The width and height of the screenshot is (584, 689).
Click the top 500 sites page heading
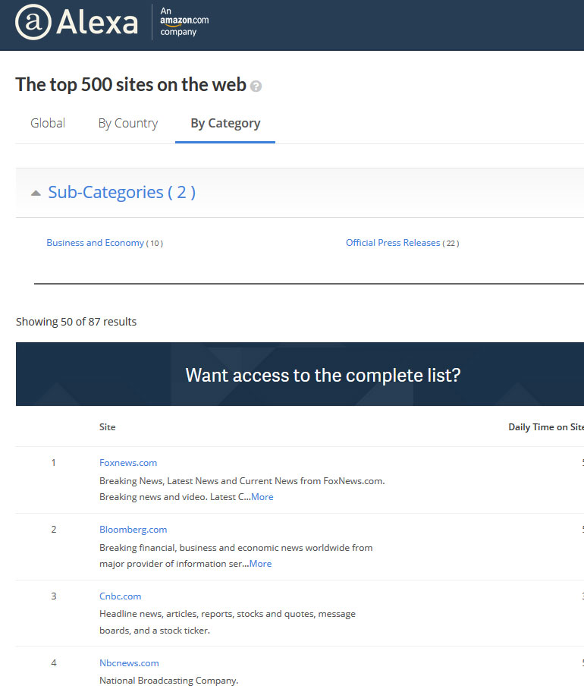[130, 84]
